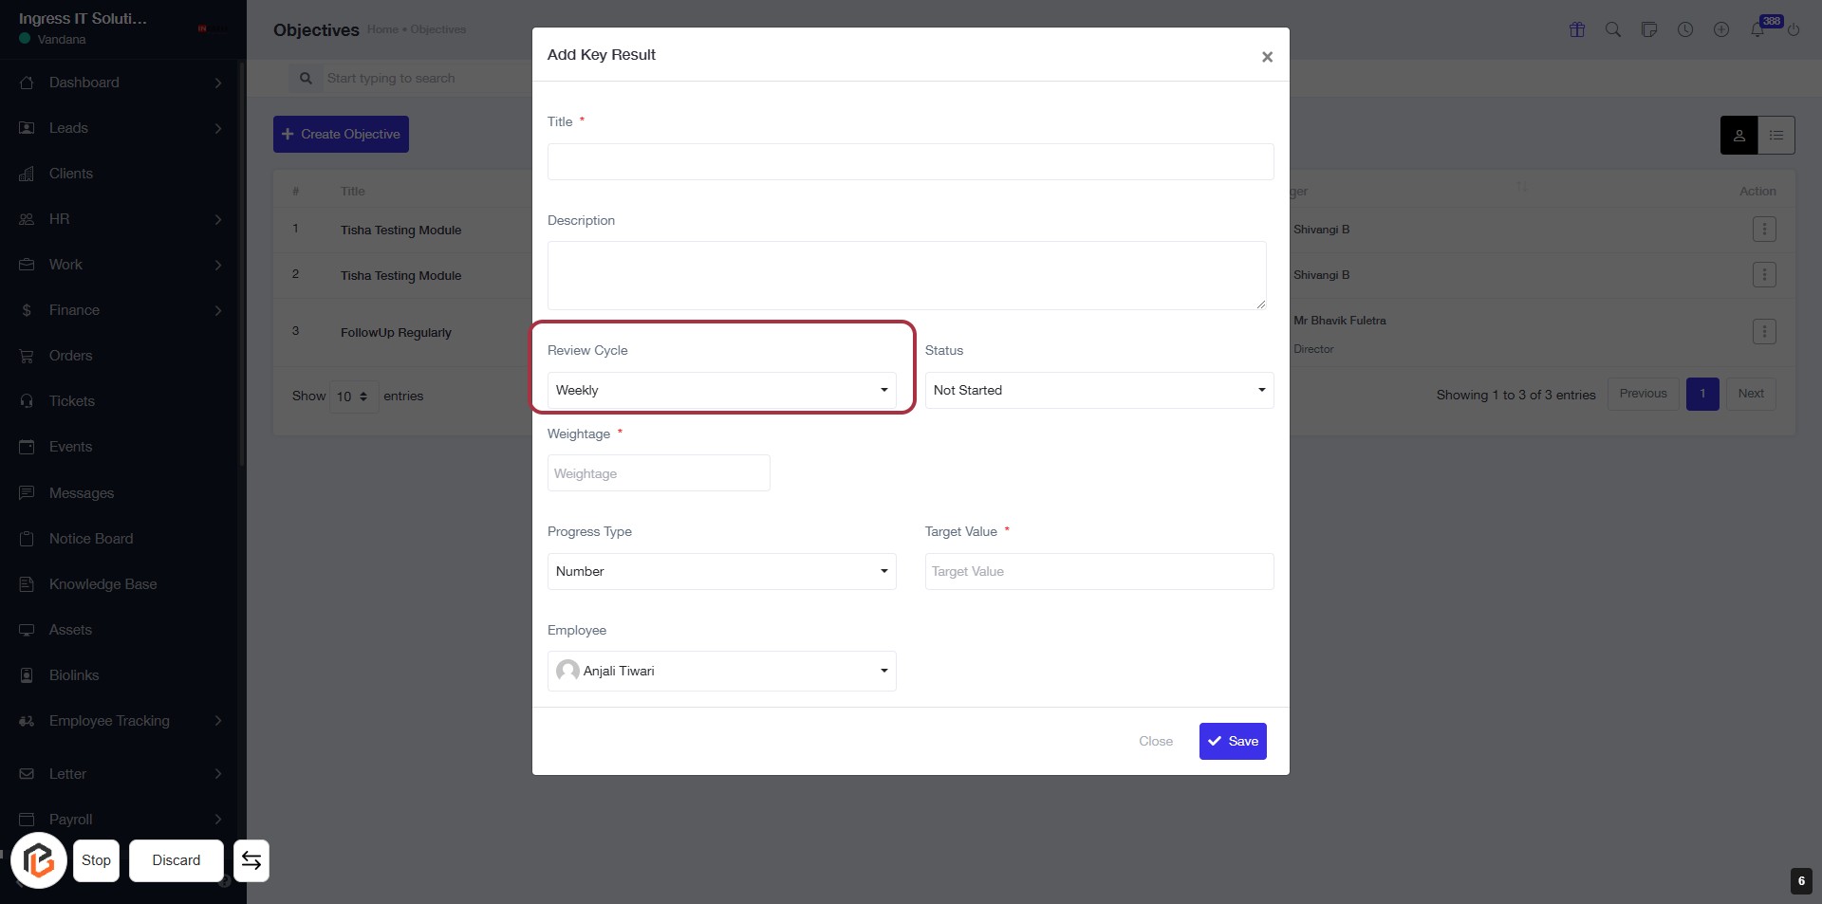Click the Close text button in dialog
This screenshot has width=1822, height=904.
pyautogui.click(x=1156, y=741)
